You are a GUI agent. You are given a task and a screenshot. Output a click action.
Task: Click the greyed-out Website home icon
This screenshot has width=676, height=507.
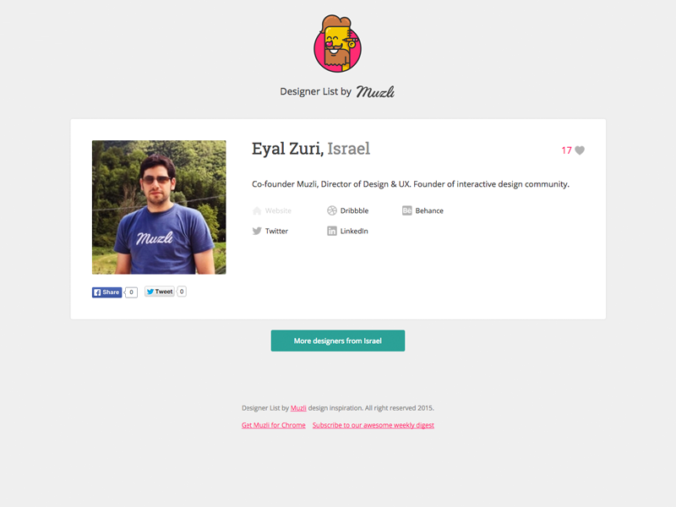(257, 210)
